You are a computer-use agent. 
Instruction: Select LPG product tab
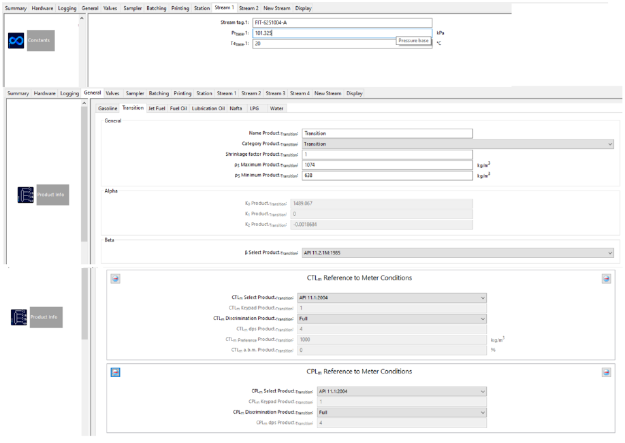point(255,108)
